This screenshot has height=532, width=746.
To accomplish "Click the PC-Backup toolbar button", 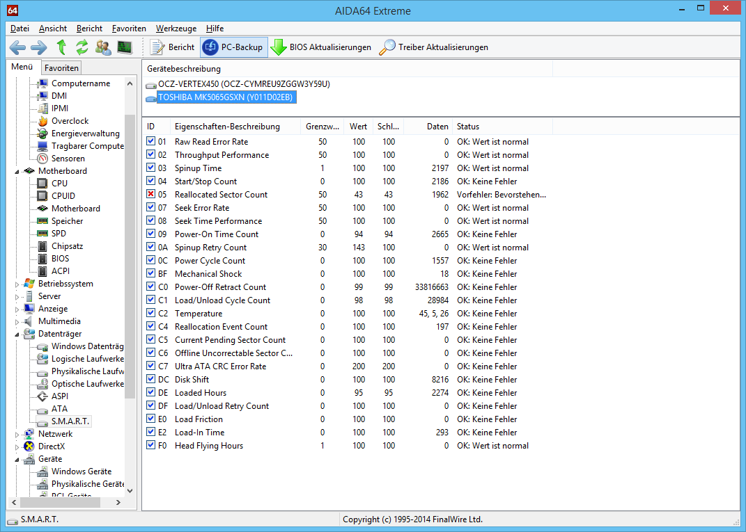I will pyautogui.click(x=233, y=47).
